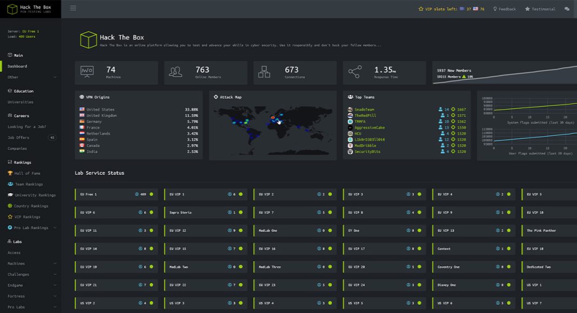Image resolution: width=577 pixels, height=313 pixels.
Task: Open Job Offers in the sidebar
Action: (x=18, y=138)
